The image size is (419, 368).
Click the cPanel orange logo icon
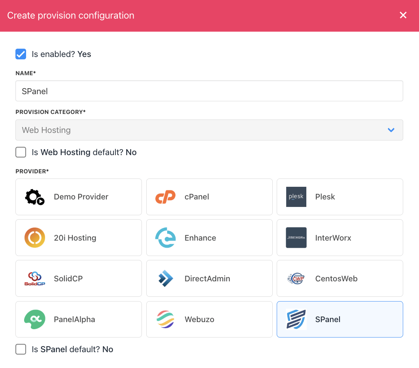(165, 197)
